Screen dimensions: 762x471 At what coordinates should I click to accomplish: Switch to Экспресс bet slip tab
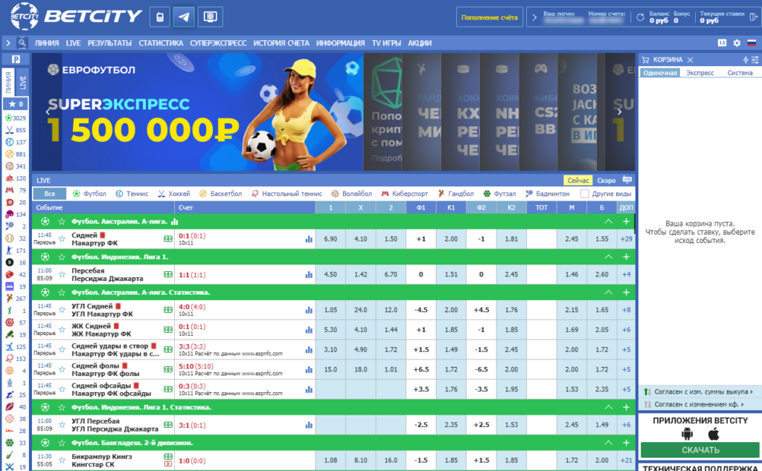[699, 73]
